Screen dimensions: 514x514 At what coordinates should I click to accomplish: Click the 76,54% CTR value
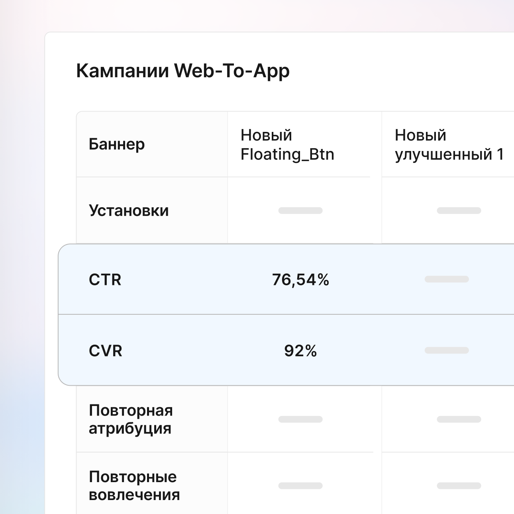(x=300, y=279)
